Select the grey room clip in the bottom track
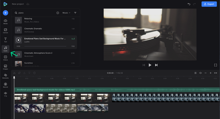 pyautogui.click(x=61, y=108)
